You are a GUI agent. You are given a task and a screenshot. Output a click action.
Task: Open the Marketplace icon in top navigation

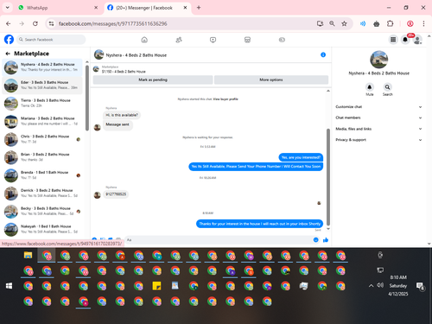point(247,40)
